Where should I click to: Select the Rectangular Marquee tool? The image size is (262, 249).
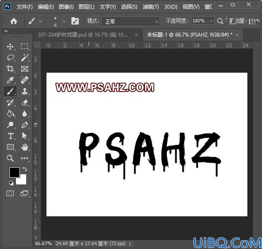point(25,46)
